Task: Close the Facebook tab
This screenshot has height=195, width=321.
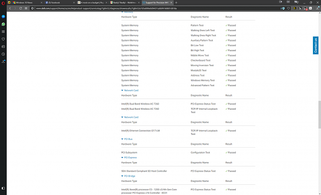Action: [x=74, y=3]
